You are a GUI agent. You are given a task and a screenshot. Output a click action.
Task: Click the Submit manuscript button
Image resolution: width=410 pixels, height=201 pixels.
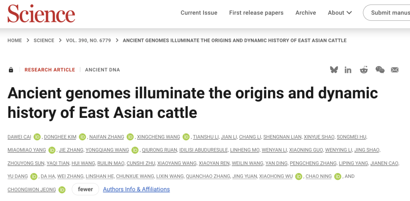coord(387,13)
